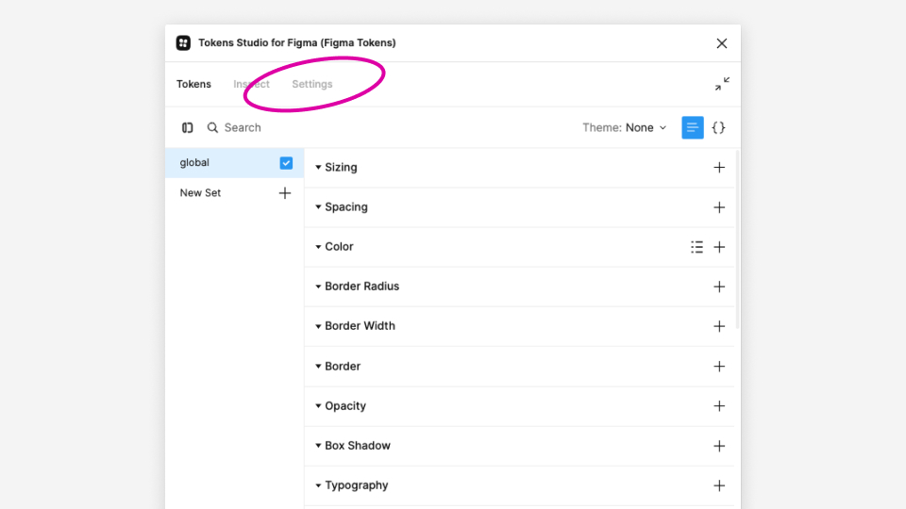Click the magnifier search icon
Screen dimensions: 906x509
coord(212,127)
